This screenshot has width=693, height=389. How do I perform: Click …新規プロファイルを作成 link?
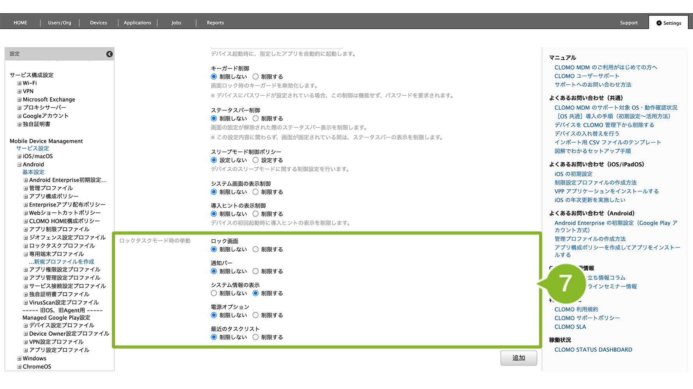[x=62, y=262]
